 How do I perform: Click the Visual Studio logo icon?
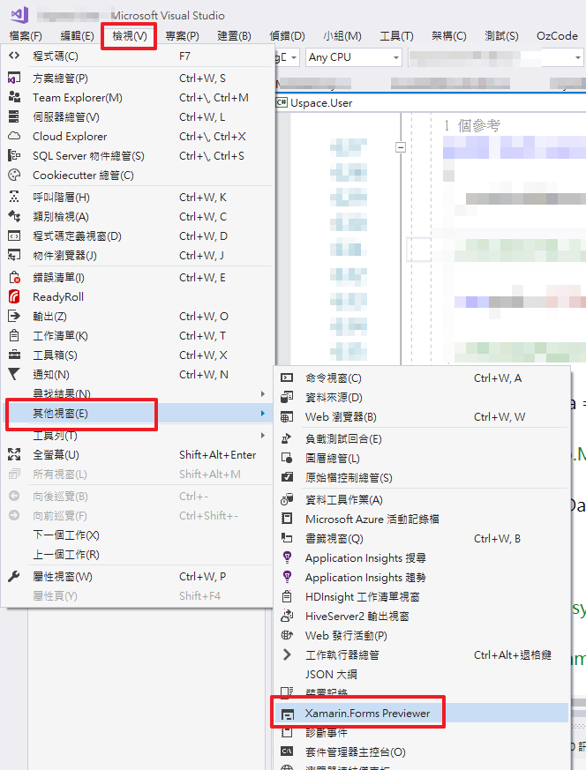(19, 15)
